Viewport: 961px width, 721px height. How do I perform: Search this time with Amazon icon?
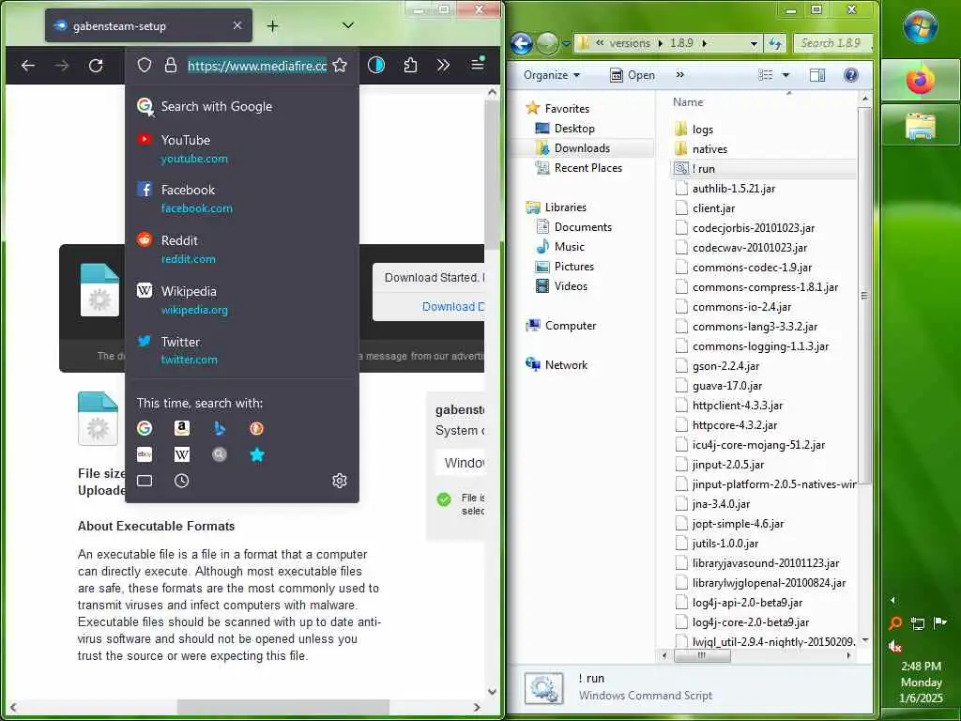(x=182, y=428)
